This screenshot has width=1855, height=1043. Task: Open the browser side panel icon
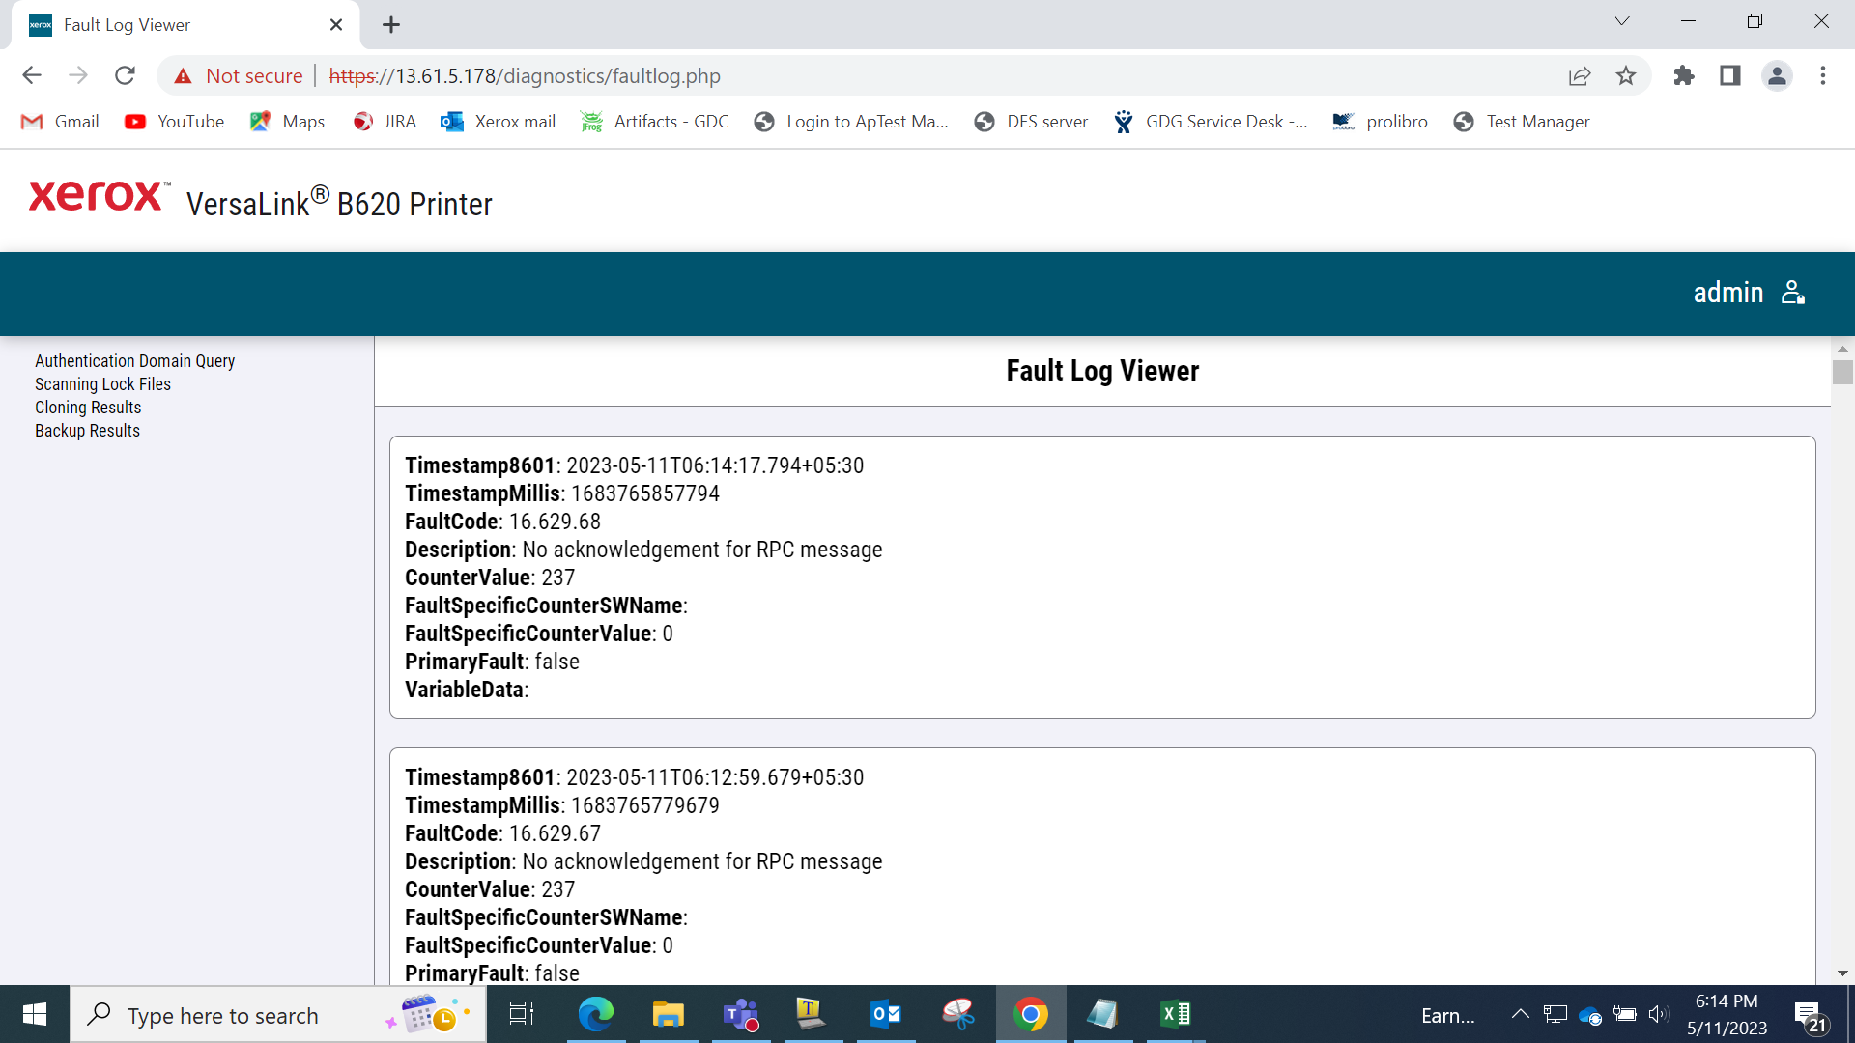1730,75
